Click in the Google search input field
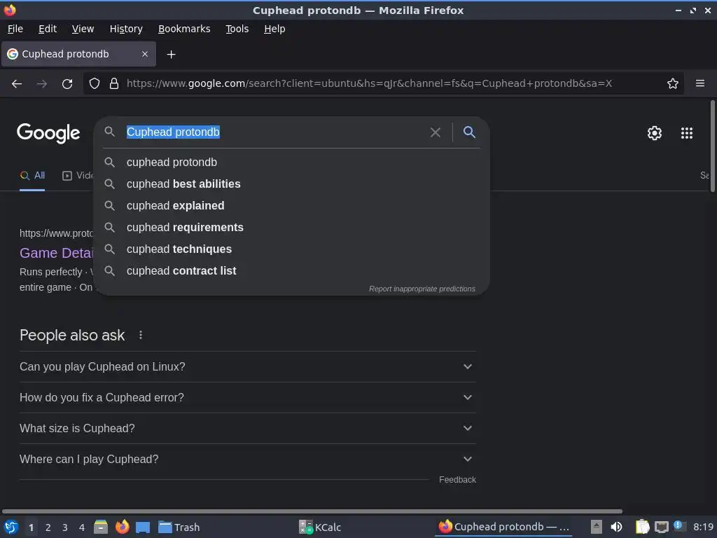The width and height of the screenshot is (717, 538). point(274,132)
